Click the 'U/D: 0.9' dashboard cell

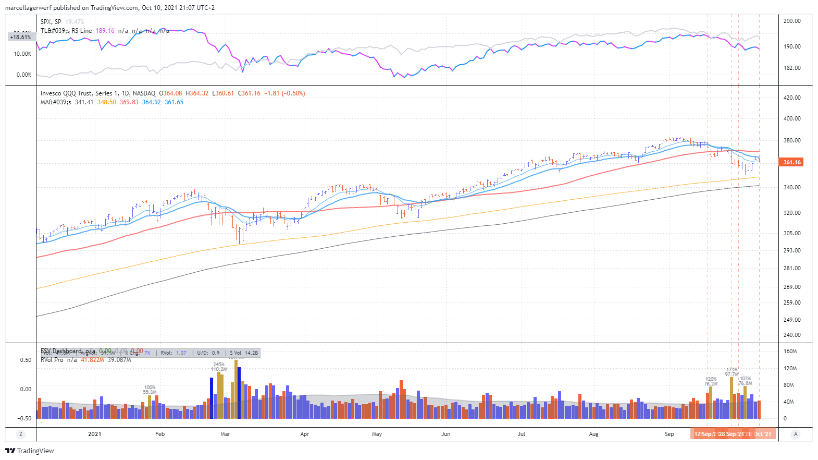[208, 353]
